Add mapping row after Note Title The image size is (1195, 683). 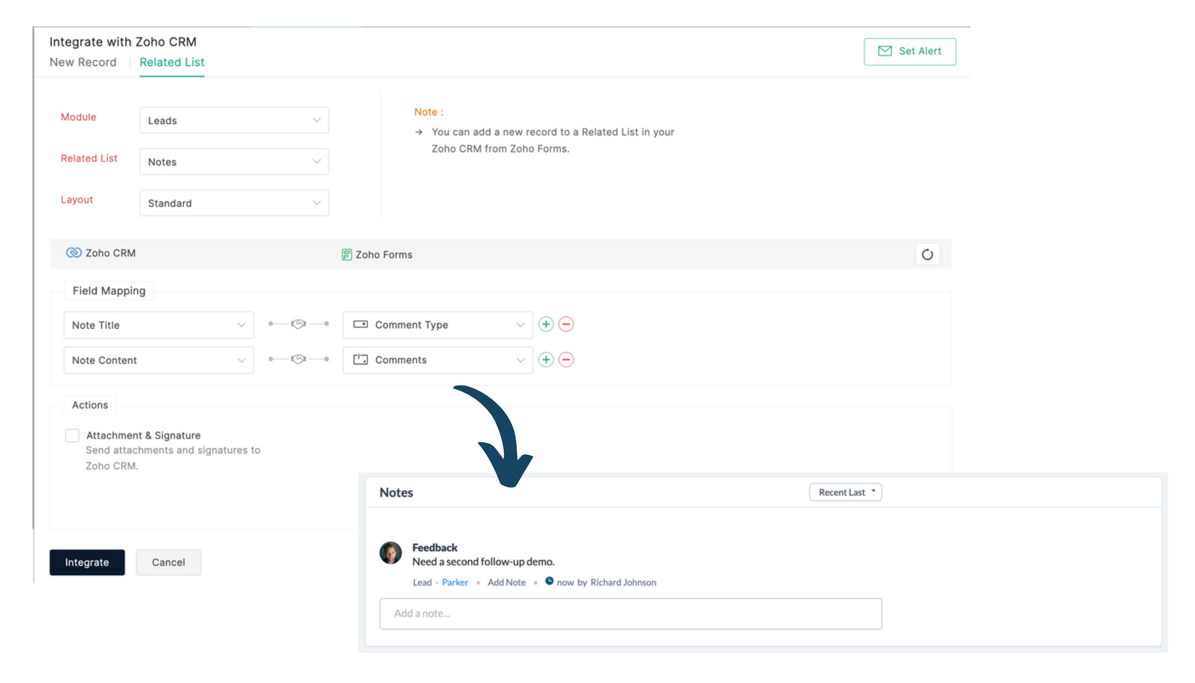pos(545,324)
